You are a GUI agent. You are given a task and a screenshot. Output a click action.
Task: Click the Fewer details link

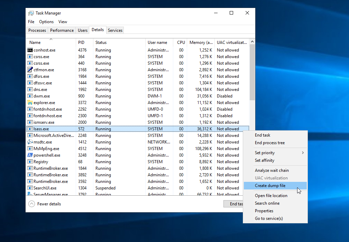49,204
